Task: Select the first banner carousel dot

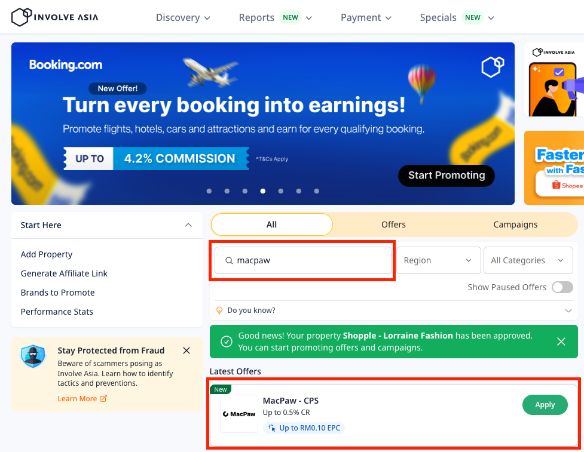Action: tap(209, 191)
